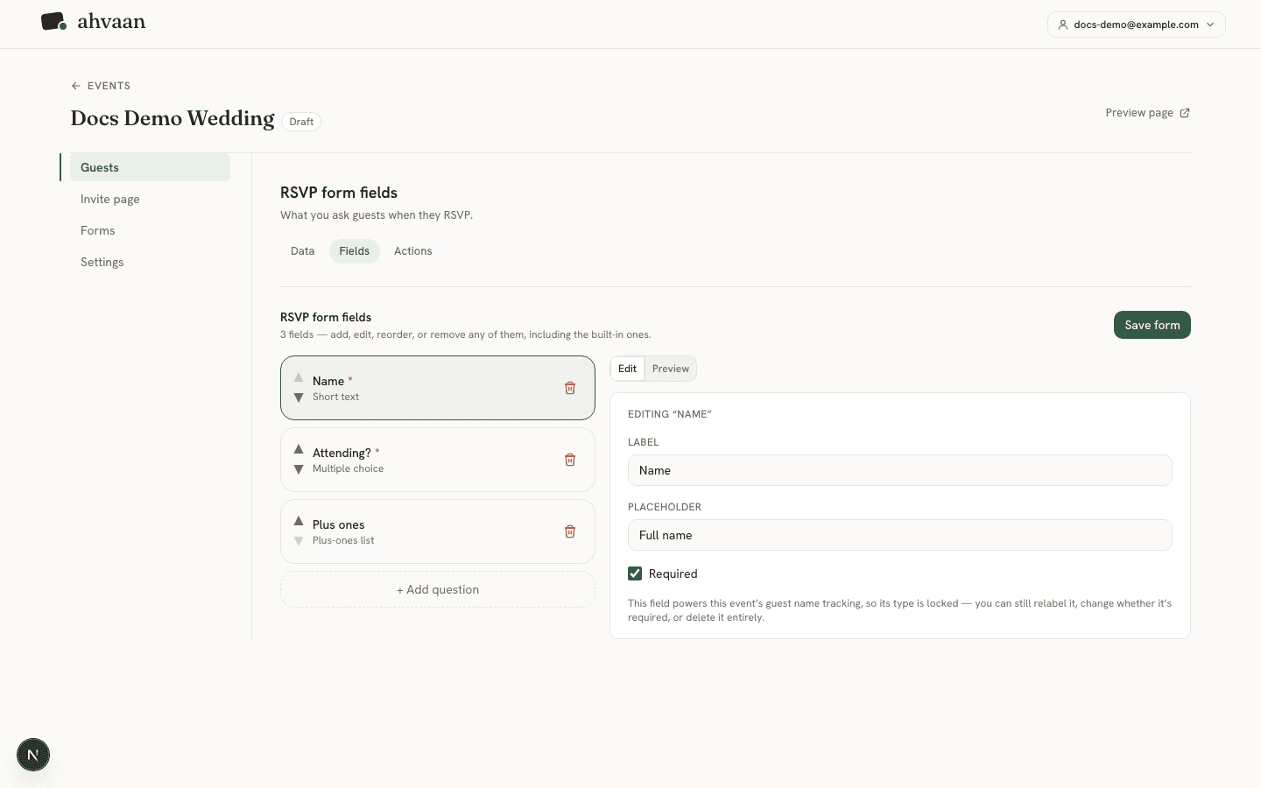The image size is (1261, 788).
Task: Click the Docs Demo Wedding title
Action: coord(173,118)
